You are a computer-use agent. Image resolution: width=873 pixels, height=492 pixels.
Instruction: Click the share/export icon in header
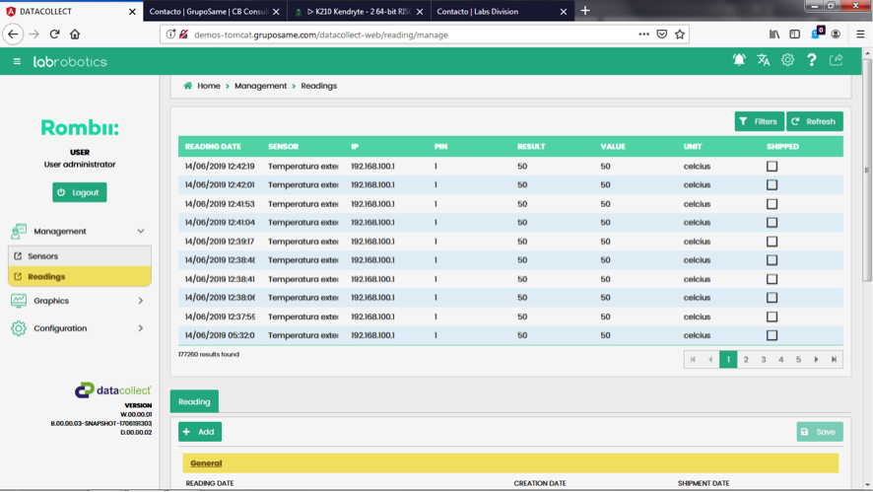[x=837, y=60]
